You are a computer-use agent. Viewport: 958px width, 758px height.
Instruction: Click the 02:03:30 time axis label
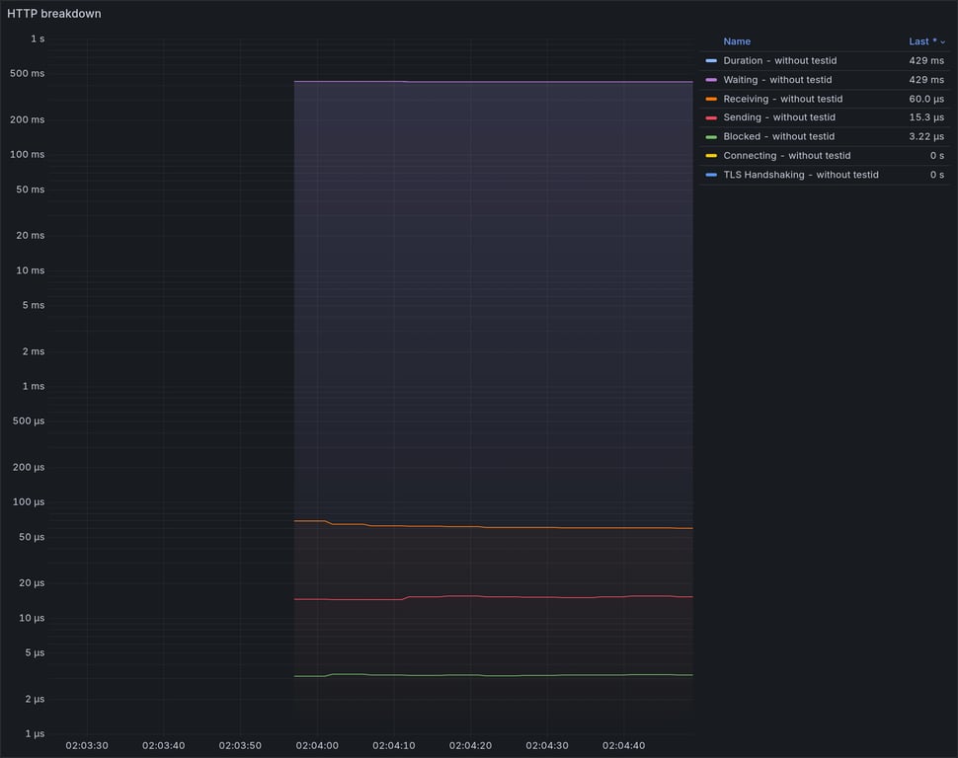click(x=87, y=745)
